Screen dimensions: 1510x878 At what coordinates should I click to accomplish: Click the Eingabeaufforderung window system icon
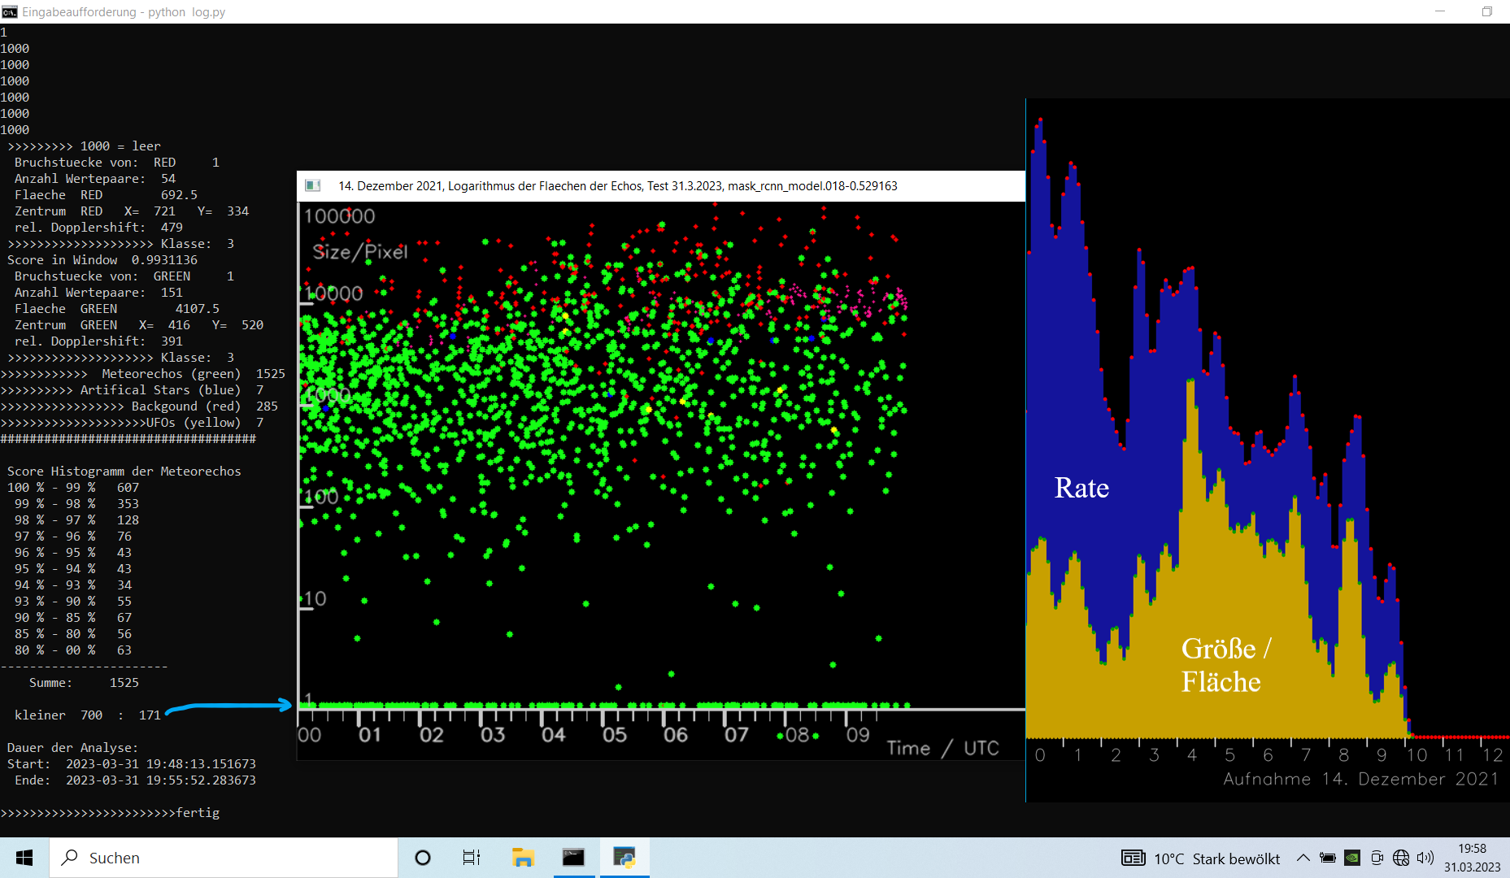[x=10, y=11]
